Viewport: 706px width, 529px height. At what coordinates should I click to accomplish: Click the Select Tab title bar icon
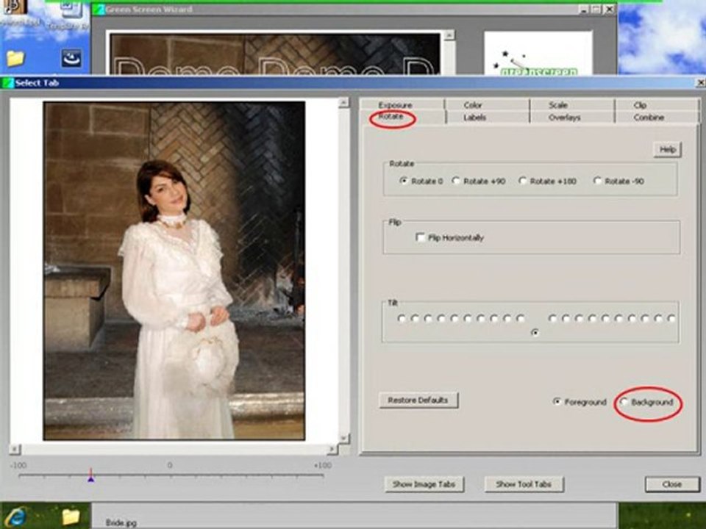point(8,83)
